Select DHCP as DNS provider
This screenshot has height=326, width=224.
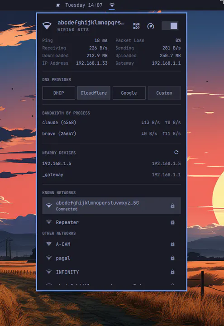(58, 93)
